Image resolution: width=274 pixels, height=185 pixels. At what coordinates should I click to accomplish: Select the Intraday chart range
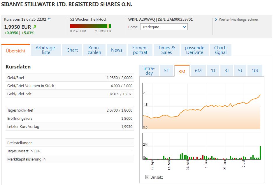(149, 71)
